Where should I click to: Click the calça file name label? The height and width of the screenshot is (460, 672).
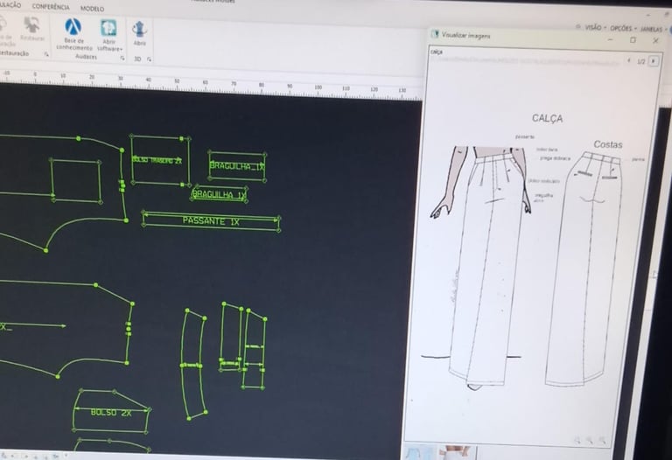pyautogui.click(x=437, y=52)
